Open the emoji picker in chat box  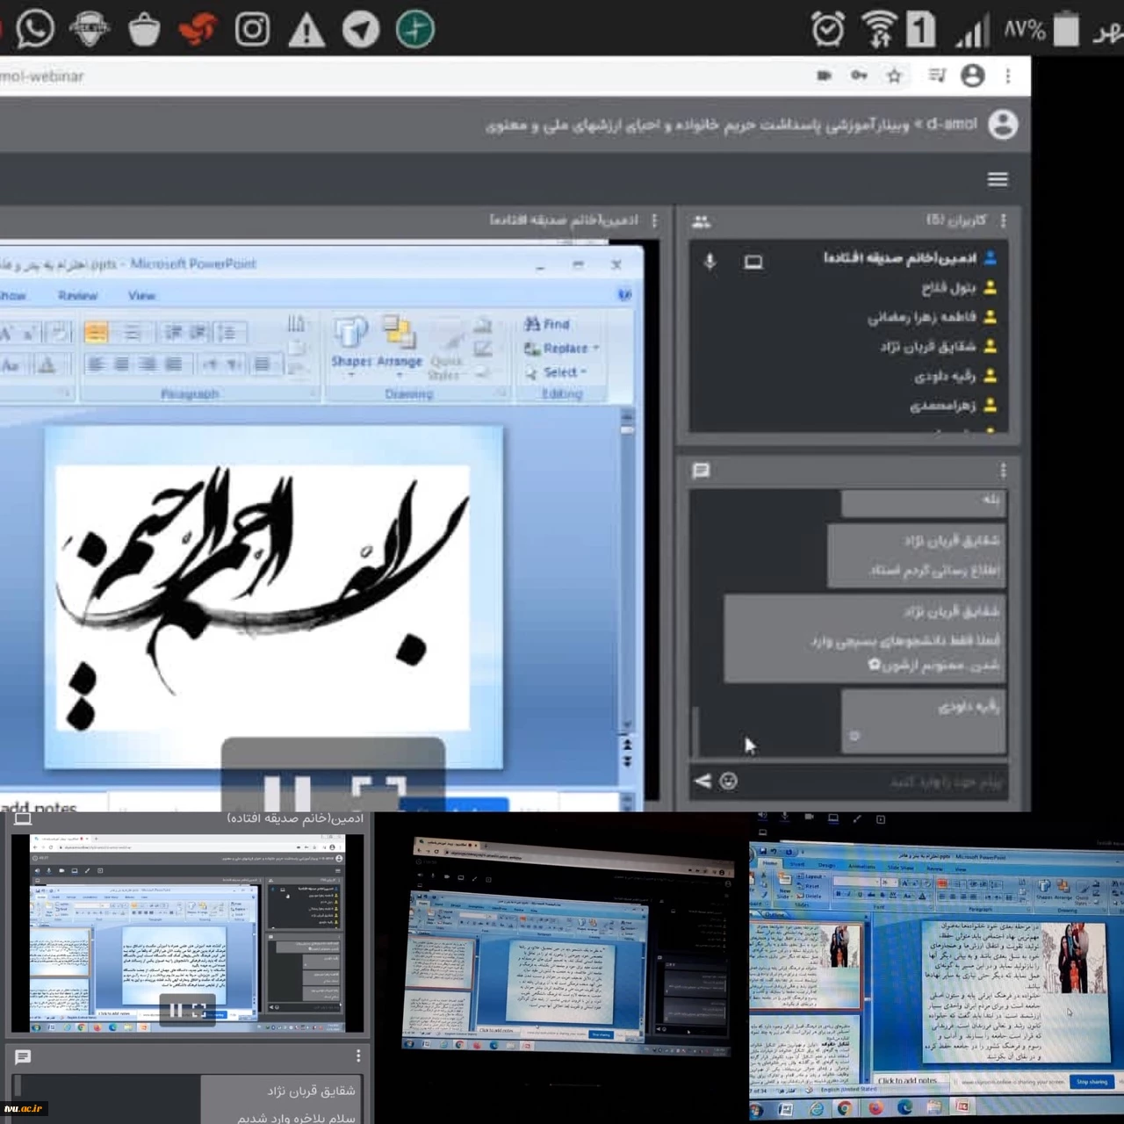[x=728, y=781]
